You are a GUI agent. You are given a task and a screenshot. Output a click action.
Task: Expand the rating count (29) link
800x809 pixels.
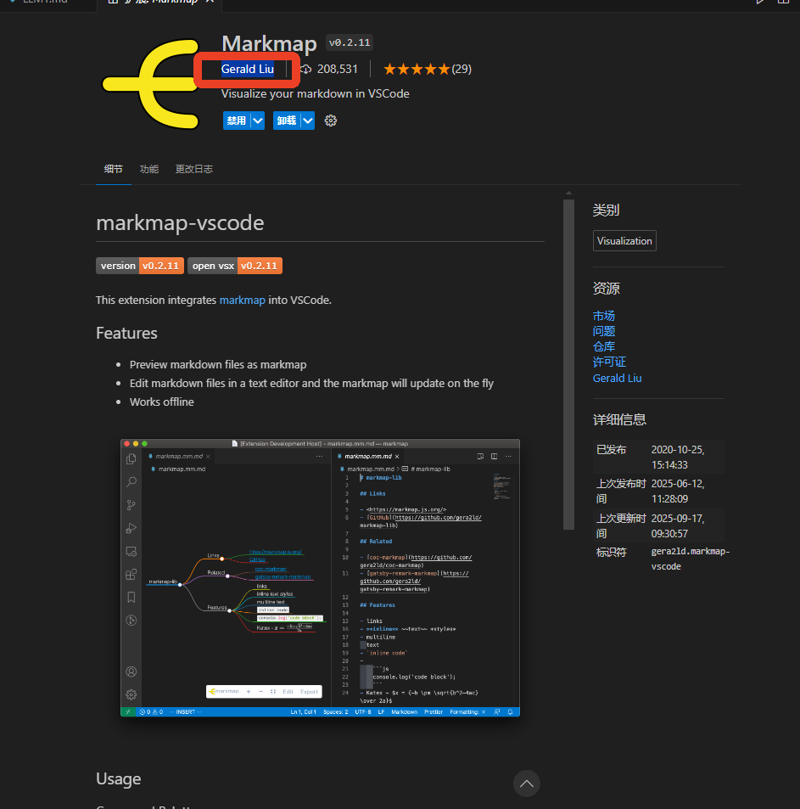pyautogui.click(x=461, y=69)
